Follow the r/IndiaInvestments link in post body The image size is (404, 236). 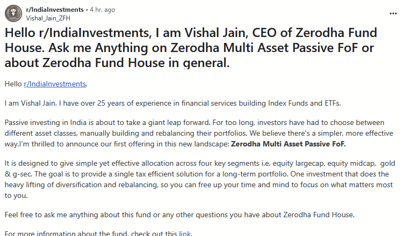(55, 84)
